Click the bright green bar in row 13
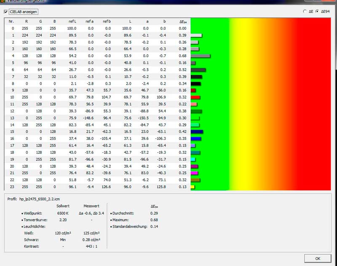 tap(195, 118)
